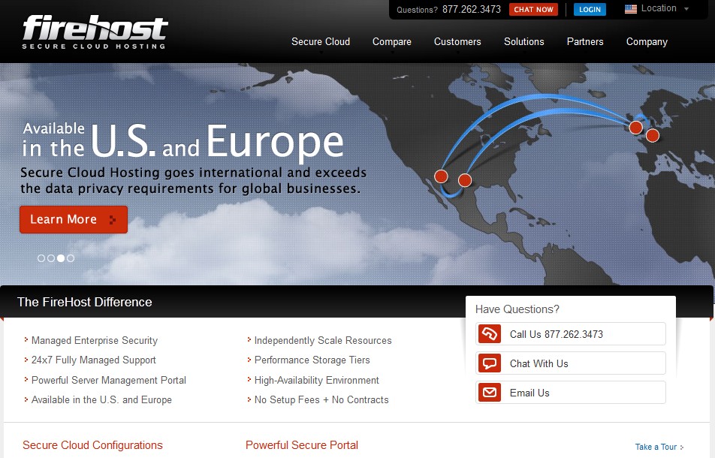
Task: Select the fourth slideshow dot
Action: pos(71,258)
